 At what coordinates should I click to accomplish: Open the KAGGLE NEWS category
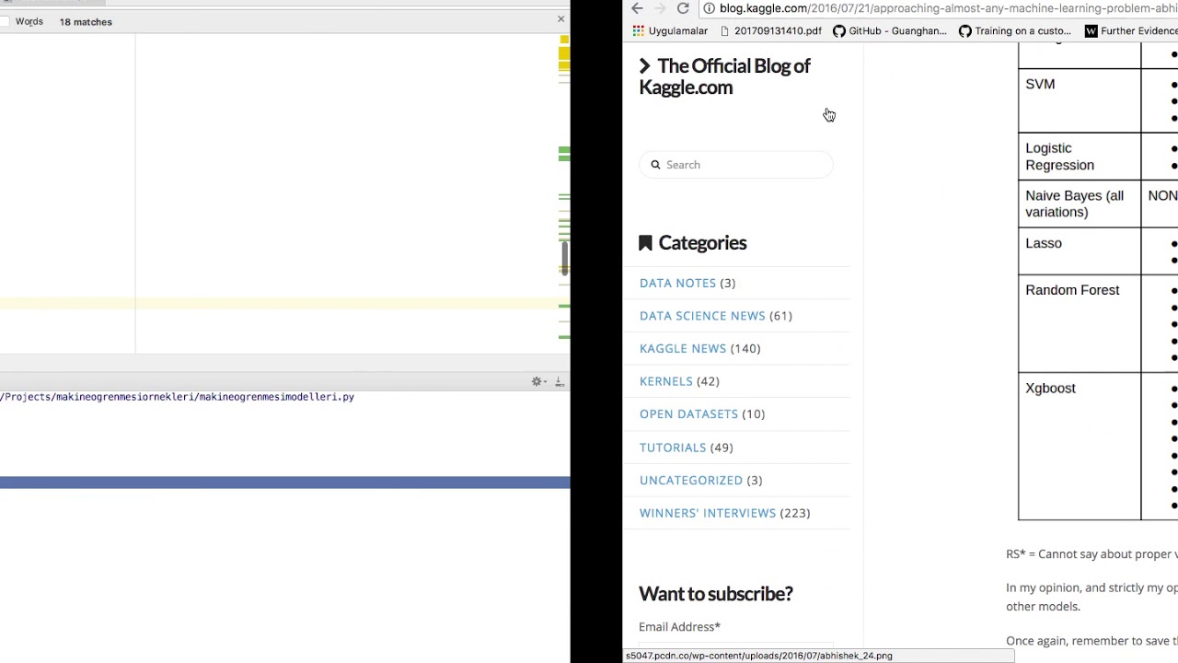[683, 348]
